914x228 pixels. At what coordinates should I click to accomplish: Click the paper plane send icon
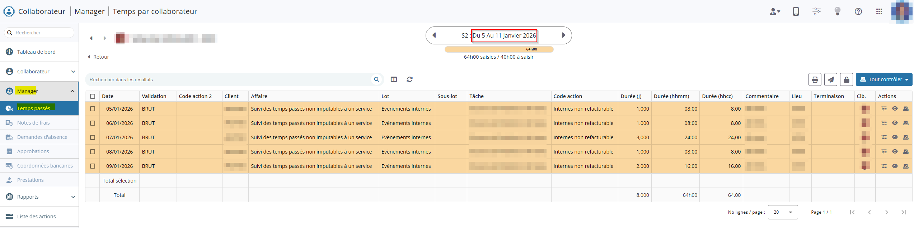pyautogui.click(x=830, y=79)
